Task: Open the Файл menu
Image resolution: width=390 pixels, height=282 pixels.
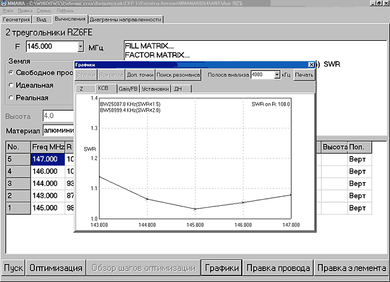Action: [8, 11]
